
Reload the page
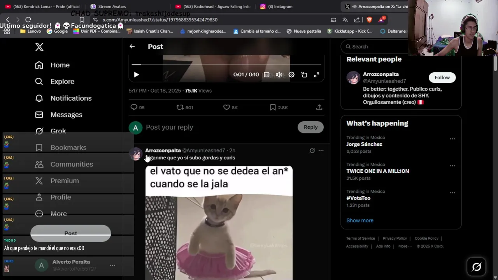(x=28, y=19)
